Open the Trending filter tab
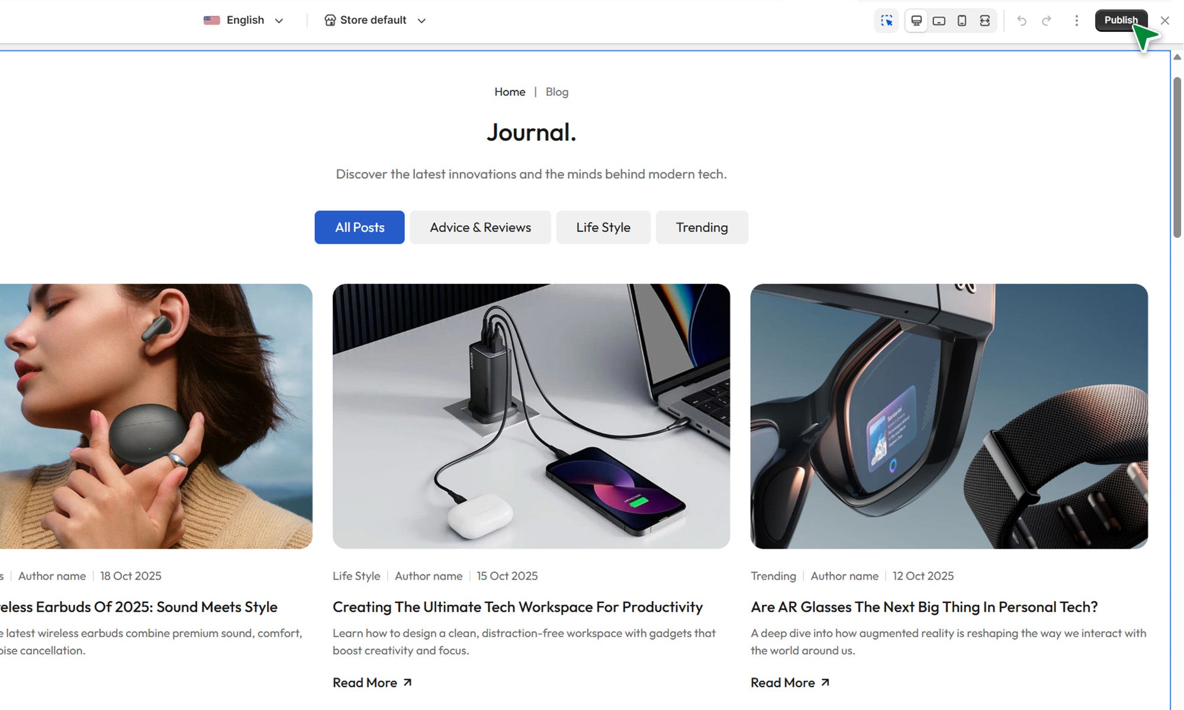The width and height of the screenshot is (1184, 710). [702, 227]
